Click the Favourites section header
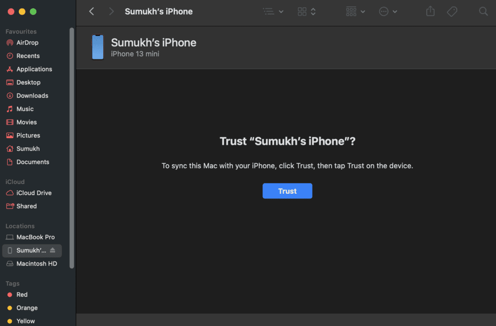This screenshot has width=496, height=326. click(x=21, y=31)
